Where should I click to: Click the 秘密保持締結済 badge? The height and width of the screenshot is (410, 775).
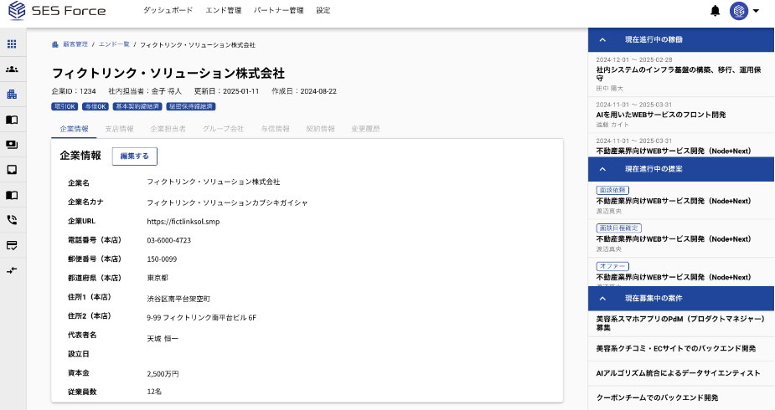pos(191,106)
